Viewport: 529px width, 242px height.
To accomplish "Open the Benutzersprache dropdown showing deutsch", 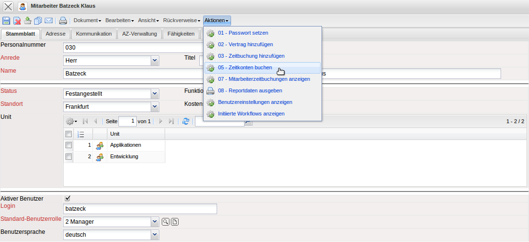I will [x=155, y=235].
